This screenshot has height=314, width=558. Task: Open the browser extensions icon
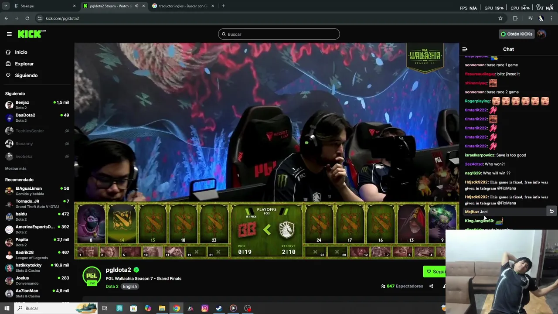point(515,18)
